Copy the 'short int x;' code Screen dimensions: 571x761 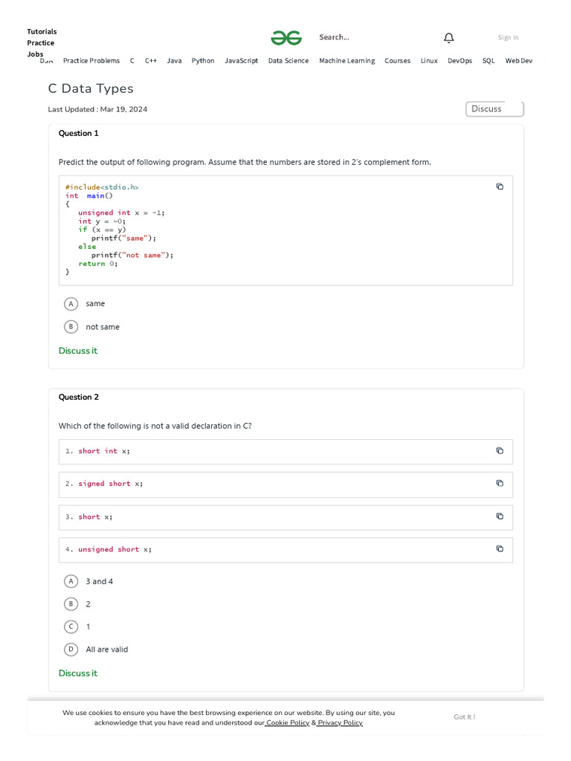[500, 450]
